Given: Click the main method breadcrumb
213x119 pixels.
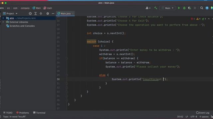Looking at the screenshot, I should pyautogui.click(x=48, y=8).
